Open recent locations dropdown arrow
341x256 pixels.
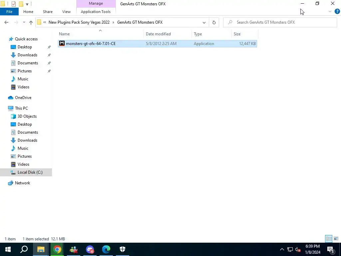pos(24,22)
